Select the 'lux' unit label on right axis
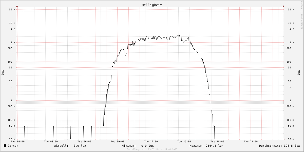 [299, 73]
